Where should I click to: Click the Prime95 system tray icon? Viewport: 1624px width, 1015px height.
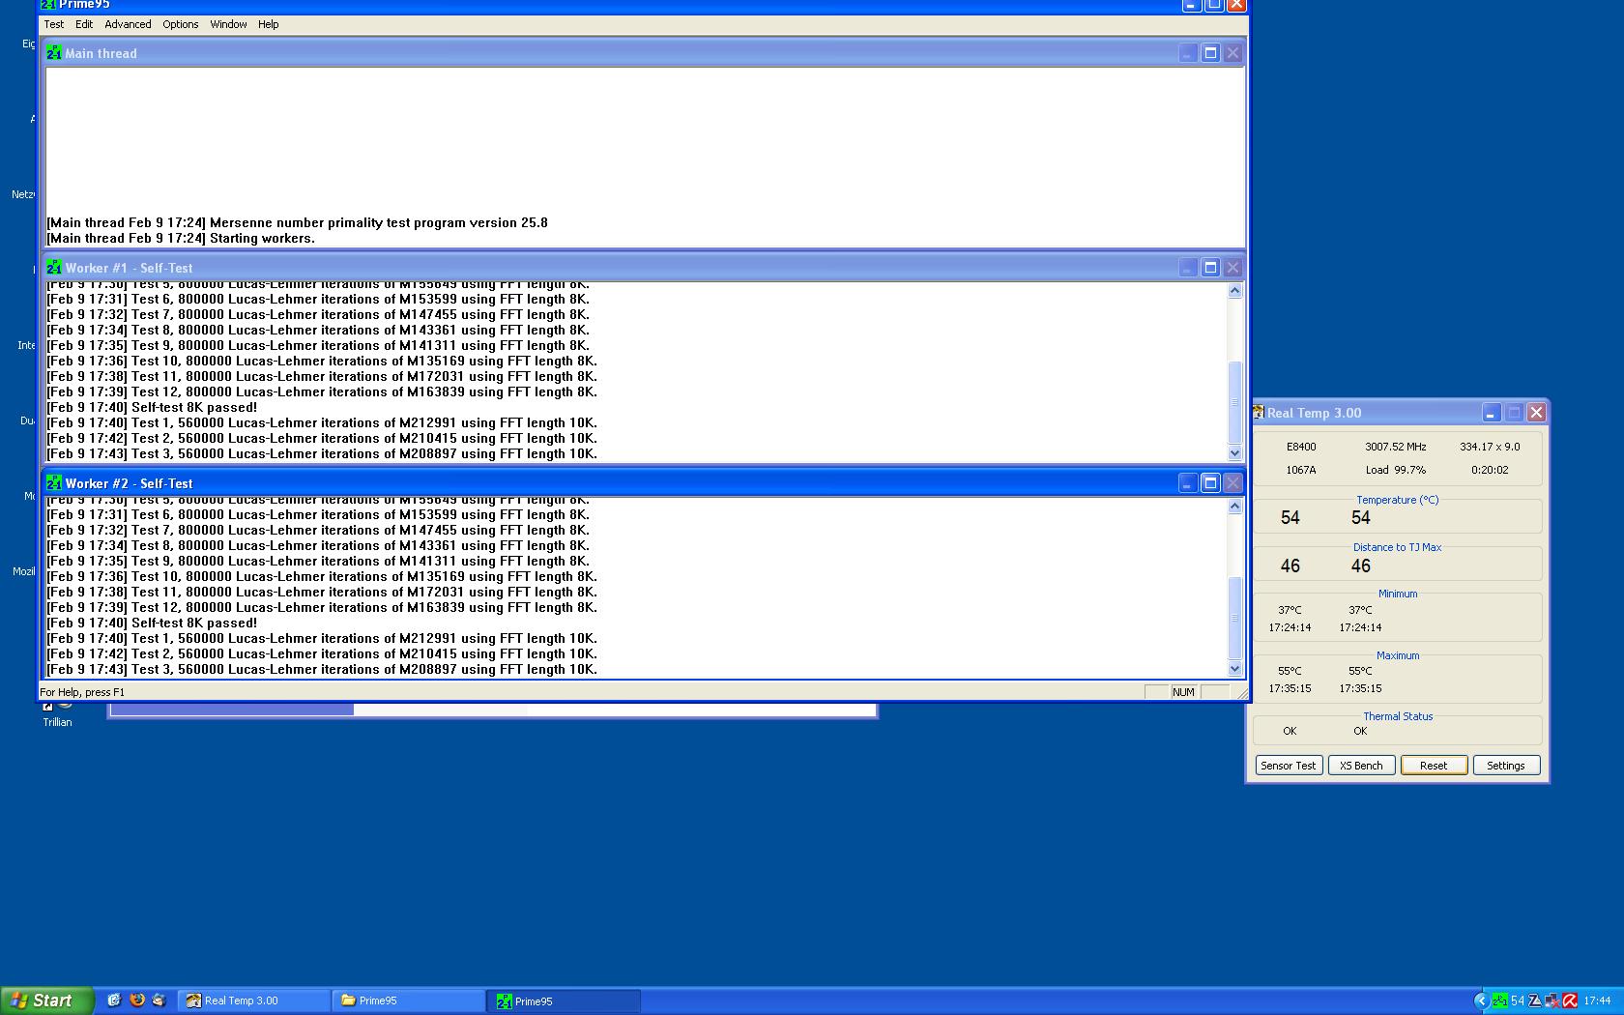coord(1499,1000)
